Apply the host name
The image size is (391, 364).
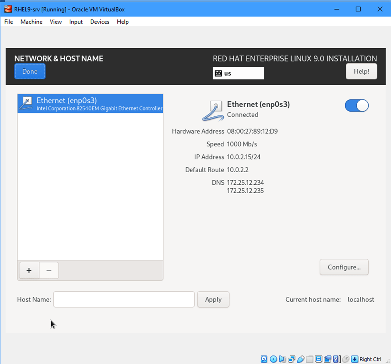[x=213, y=299]
